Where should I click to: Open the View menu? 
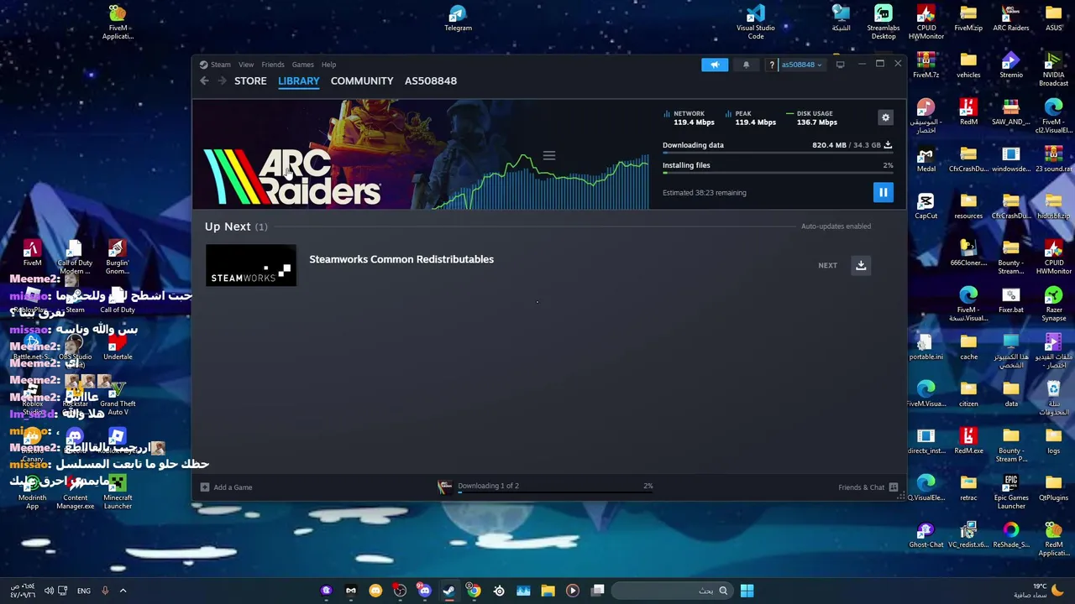point(246,65)
